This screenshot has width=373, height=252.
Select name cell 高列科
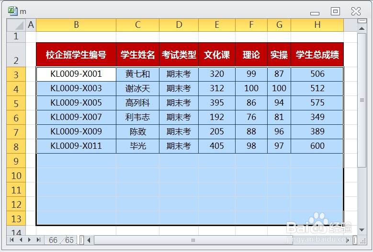point(138,103)
